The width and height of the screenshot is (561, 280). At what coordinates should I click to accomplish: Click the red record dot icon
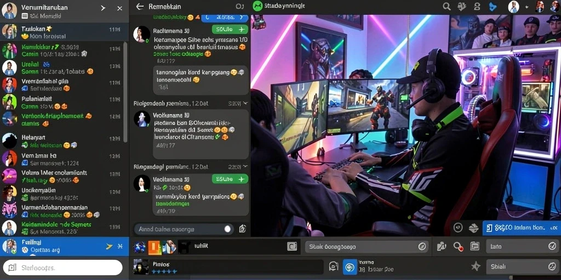(459, 246)
